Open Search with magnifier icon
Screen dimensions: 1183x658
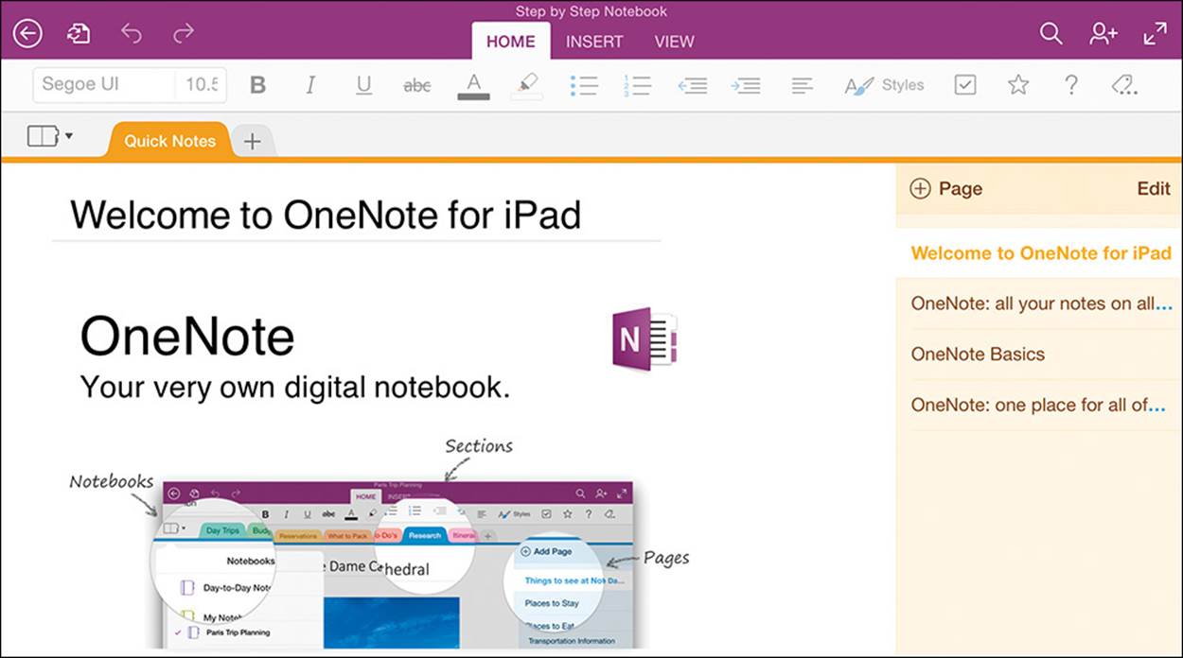[1051, 33]
